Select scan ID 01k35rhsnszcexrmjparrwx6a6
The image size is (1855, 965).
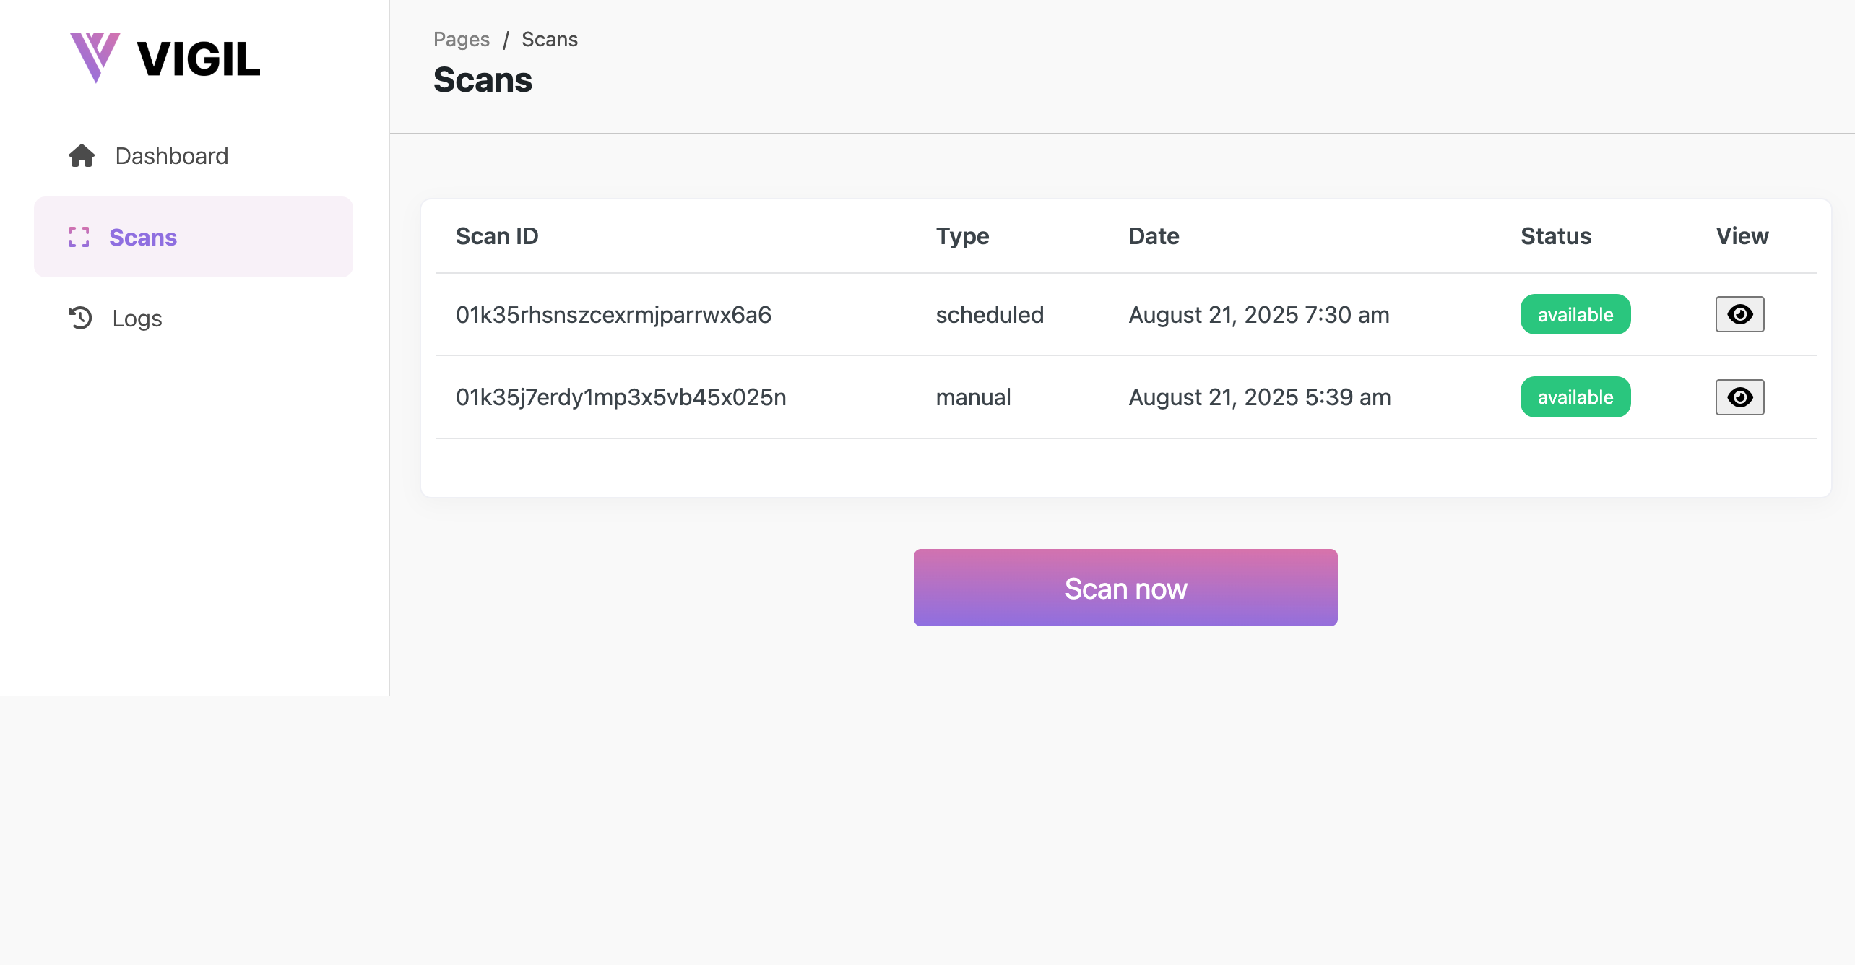click(613, 315)
